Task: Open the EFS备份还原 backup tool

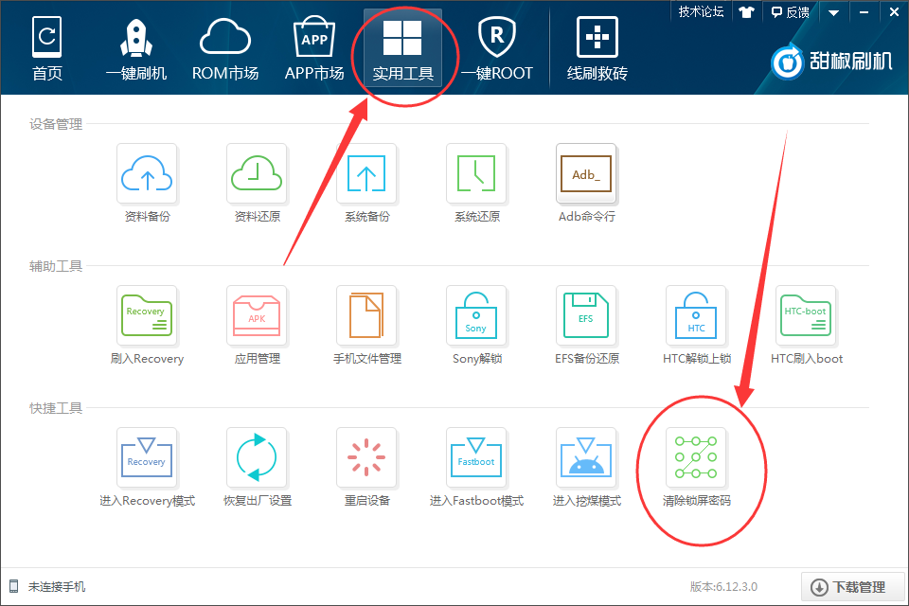Action: 586,315
